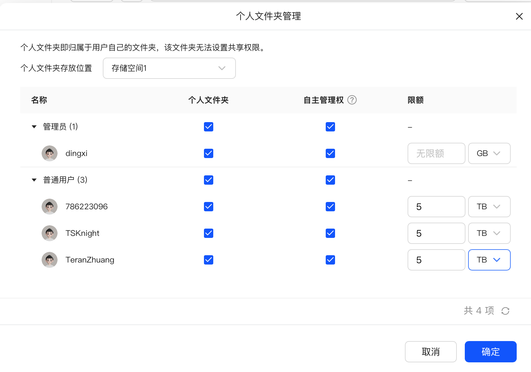Click the help icon beside 自主管理权
The image size is (531, 372).
tap(352, 100)
